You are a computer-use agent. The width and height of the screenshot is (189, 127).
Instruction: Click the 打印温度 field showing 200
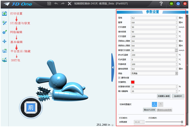click(154, 36)
